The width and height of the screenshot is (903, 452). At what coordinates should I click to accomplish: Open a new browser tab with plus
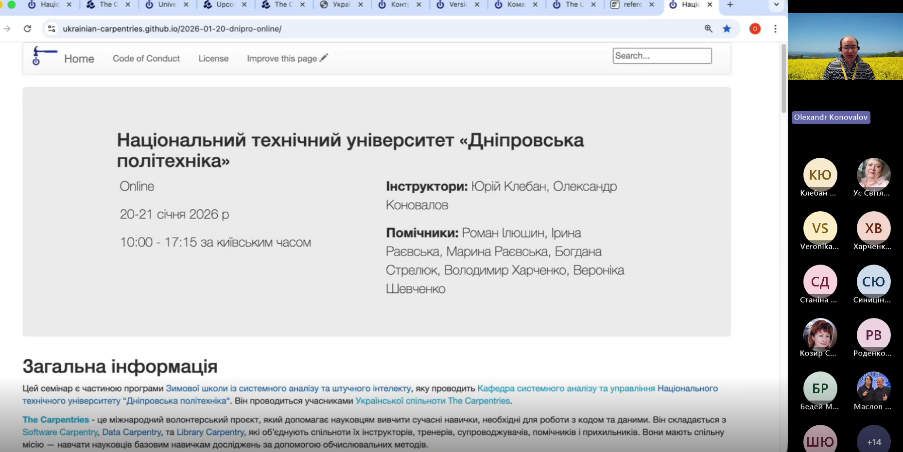[729, 5]
